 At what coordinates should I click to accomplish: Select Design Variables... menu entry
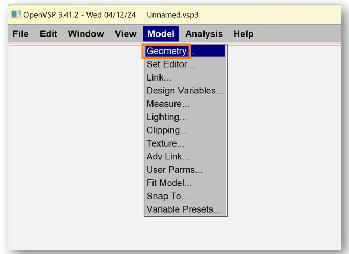pos(185,91)
